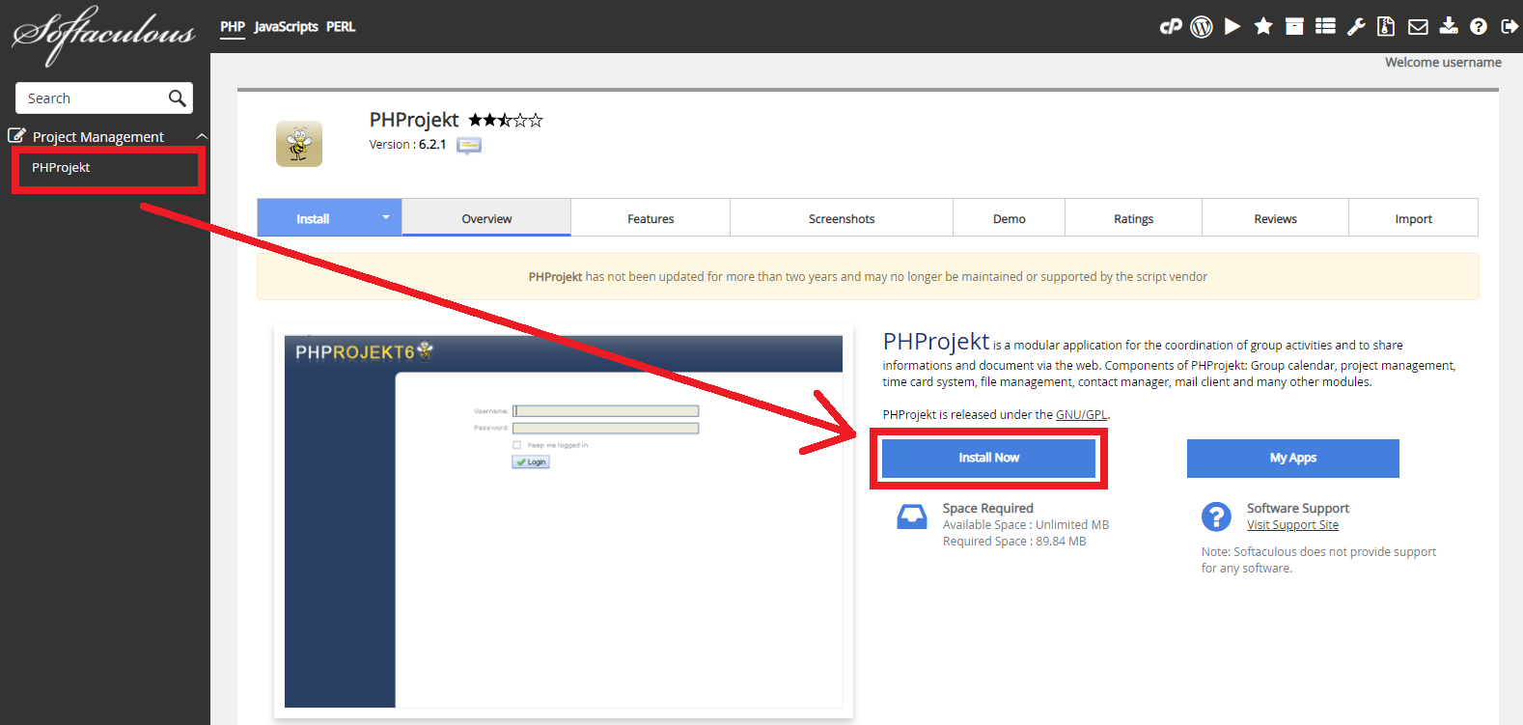
Task: Open the envelope email settings icon
Action: [x=1418, y=27]
